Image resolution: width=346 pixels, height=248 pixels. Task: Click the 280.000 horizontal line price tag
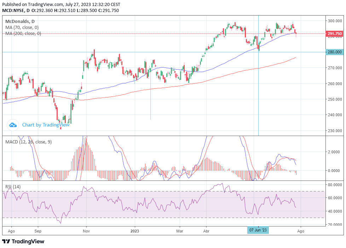pos(335,52)
